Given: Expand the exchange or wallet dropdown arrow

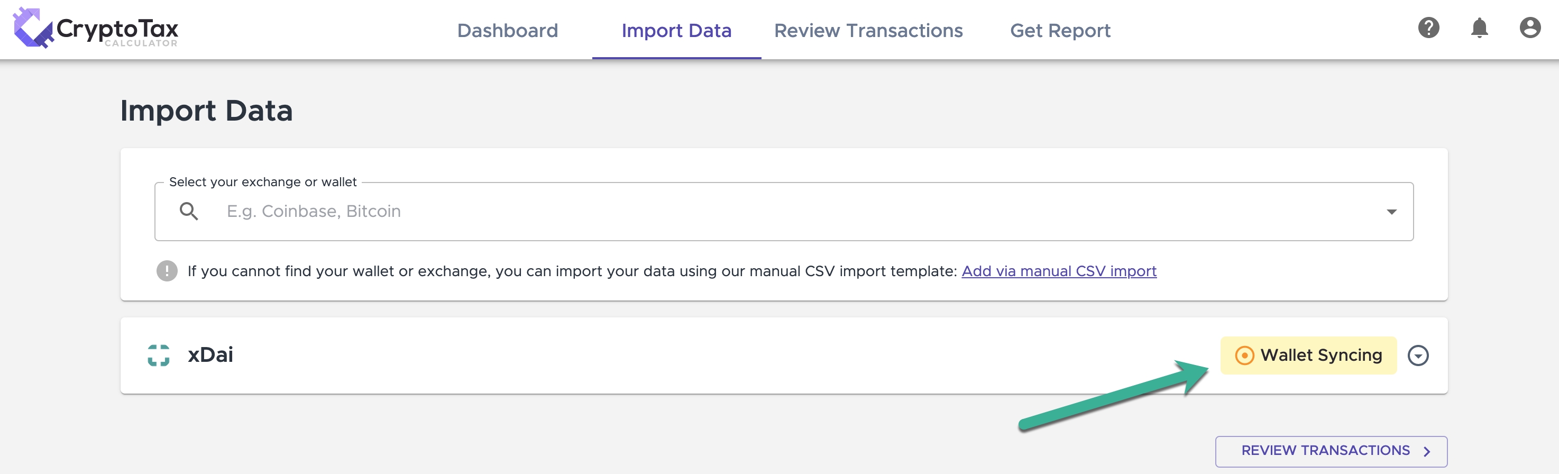Looking at the screenshot, I should click(1391, 211).
